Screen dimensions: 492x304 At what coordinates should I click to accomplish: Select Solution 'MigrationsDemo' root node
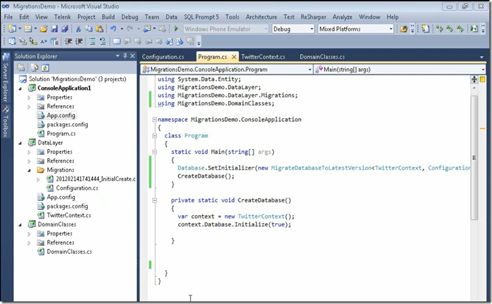pyautogui.click(x=77, y=79)
